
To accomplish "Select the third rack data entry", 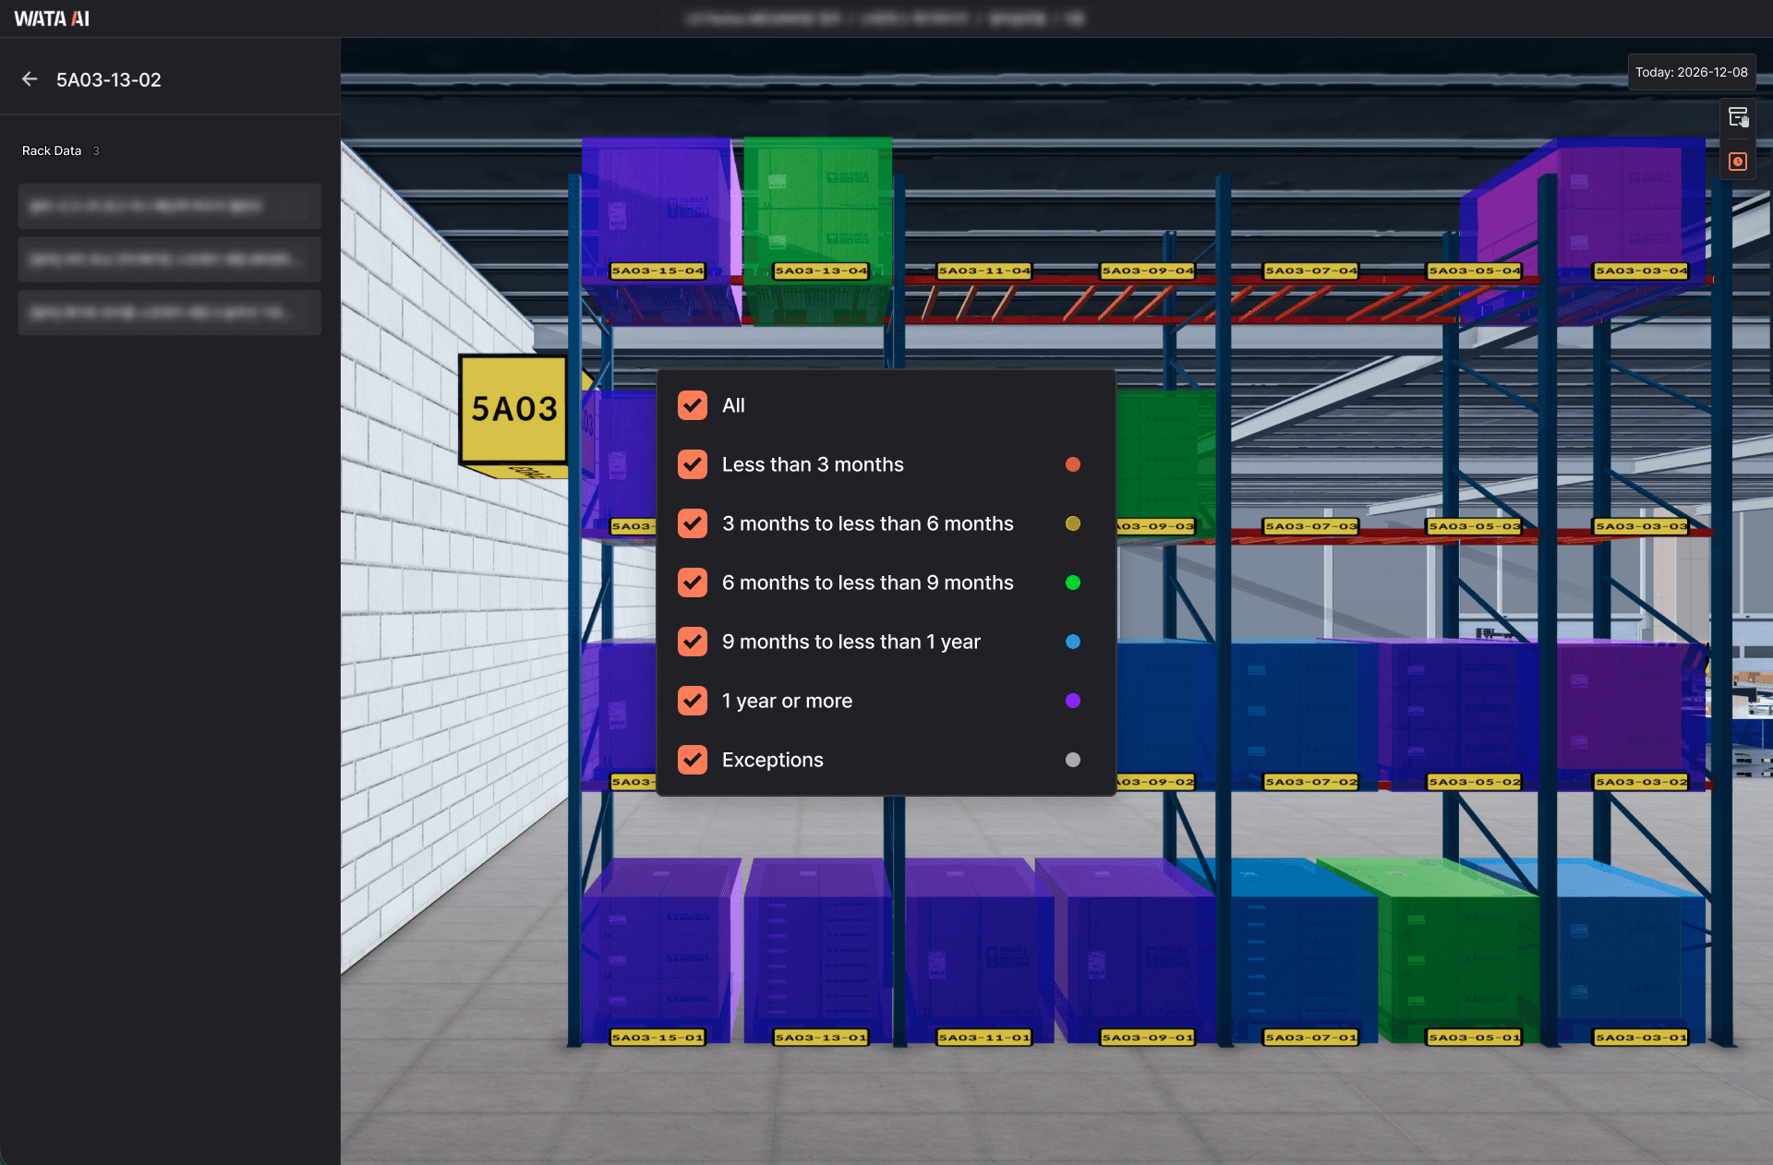I will pyautogui.click(x=169, y=313).
